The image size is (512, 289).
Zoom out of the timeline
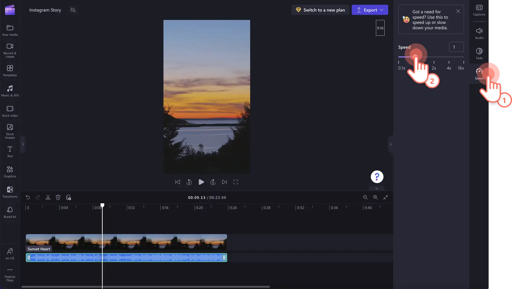(365, 197)
